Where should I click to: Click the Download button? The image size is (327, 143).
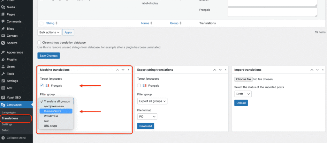click(146, 126)
